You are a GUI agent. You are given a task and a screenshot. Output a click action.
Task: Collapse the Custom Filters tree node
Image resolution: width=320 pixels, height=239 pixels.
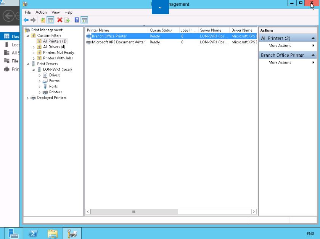[27, 36]
